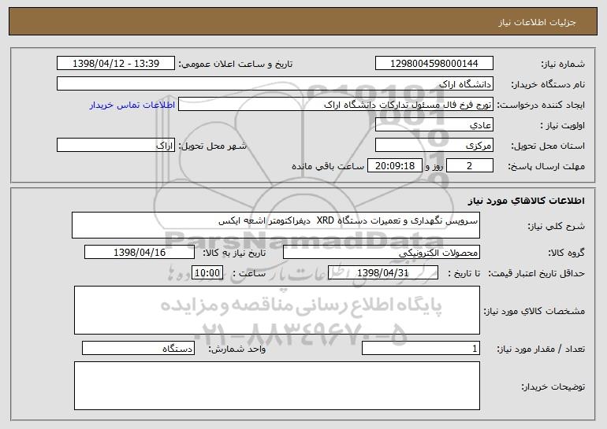Select the label ایجاد کننده درخواست
Image resolution: width=607 pixels, height=429 pixels.
pos(541,105)
